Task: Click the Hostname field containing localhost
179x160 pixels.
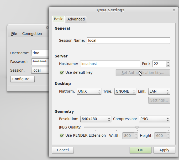Action: pyautogui.click(x=110, y=64)
